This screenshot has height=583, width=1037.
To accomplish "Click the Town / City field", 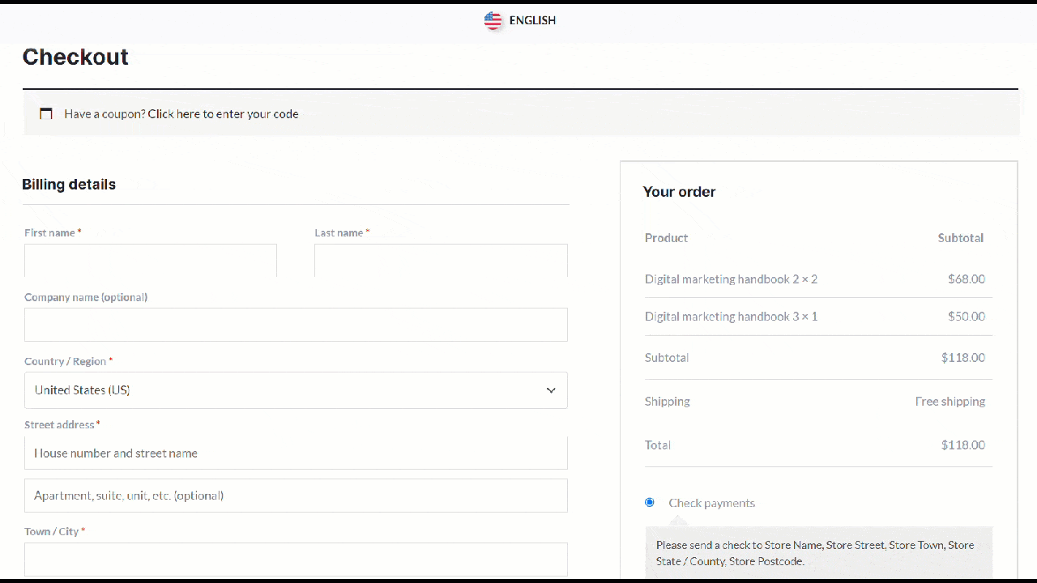I will pyautogui.click(x=296, y=559).
